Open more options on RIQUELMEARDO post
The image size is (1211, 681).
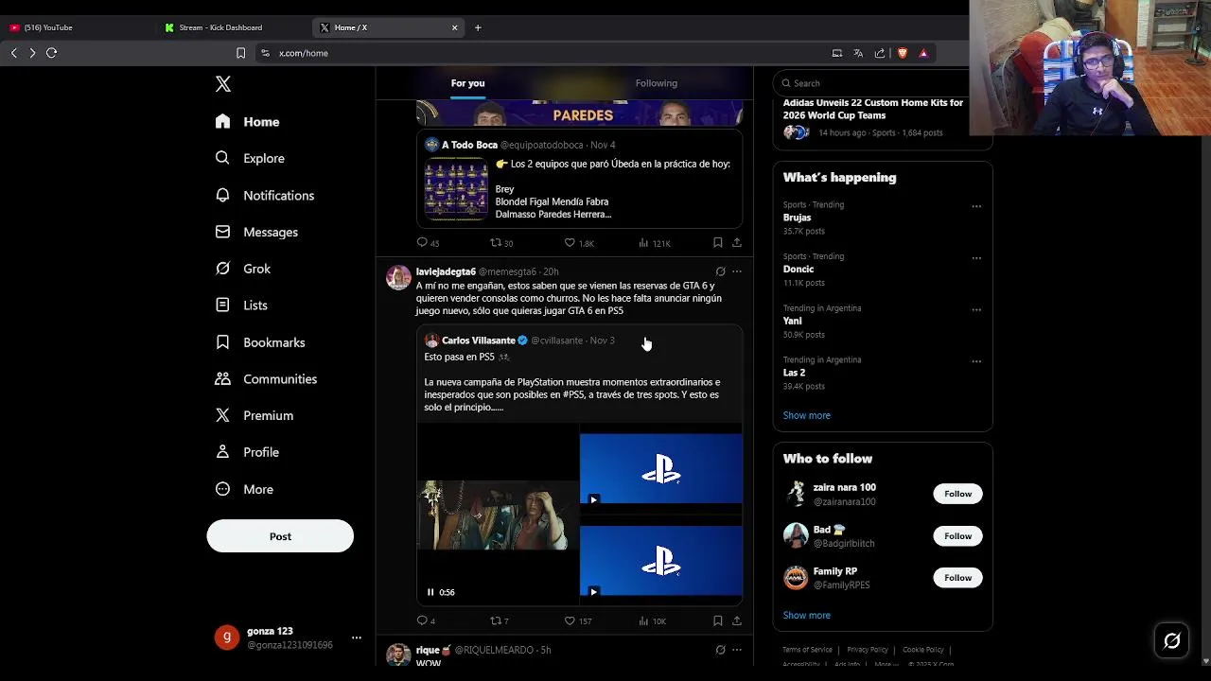(737, 650)
